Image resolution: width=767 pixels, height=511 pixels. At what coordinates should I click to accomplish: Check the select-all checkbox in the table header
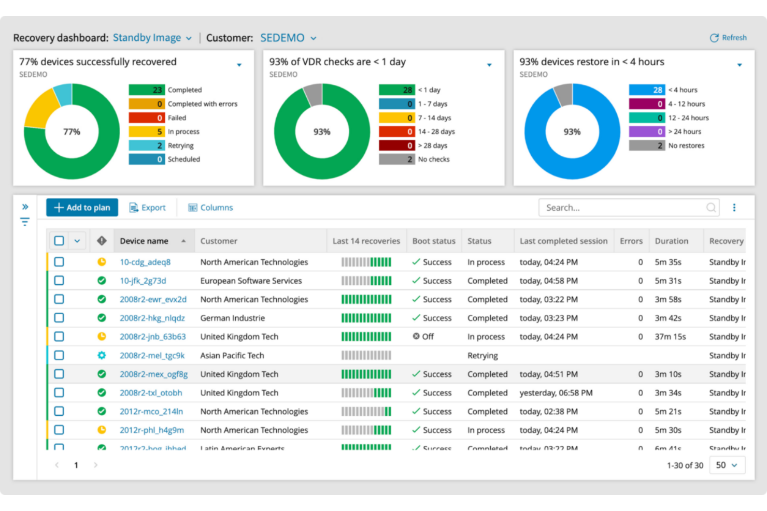click(59, 240)
